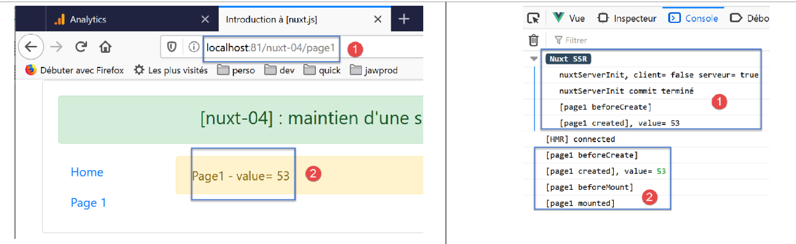The height and width of the screenshot is (244, 796).
Task: Select the [page1 beforeMount] log line
Action: [589, 187]
